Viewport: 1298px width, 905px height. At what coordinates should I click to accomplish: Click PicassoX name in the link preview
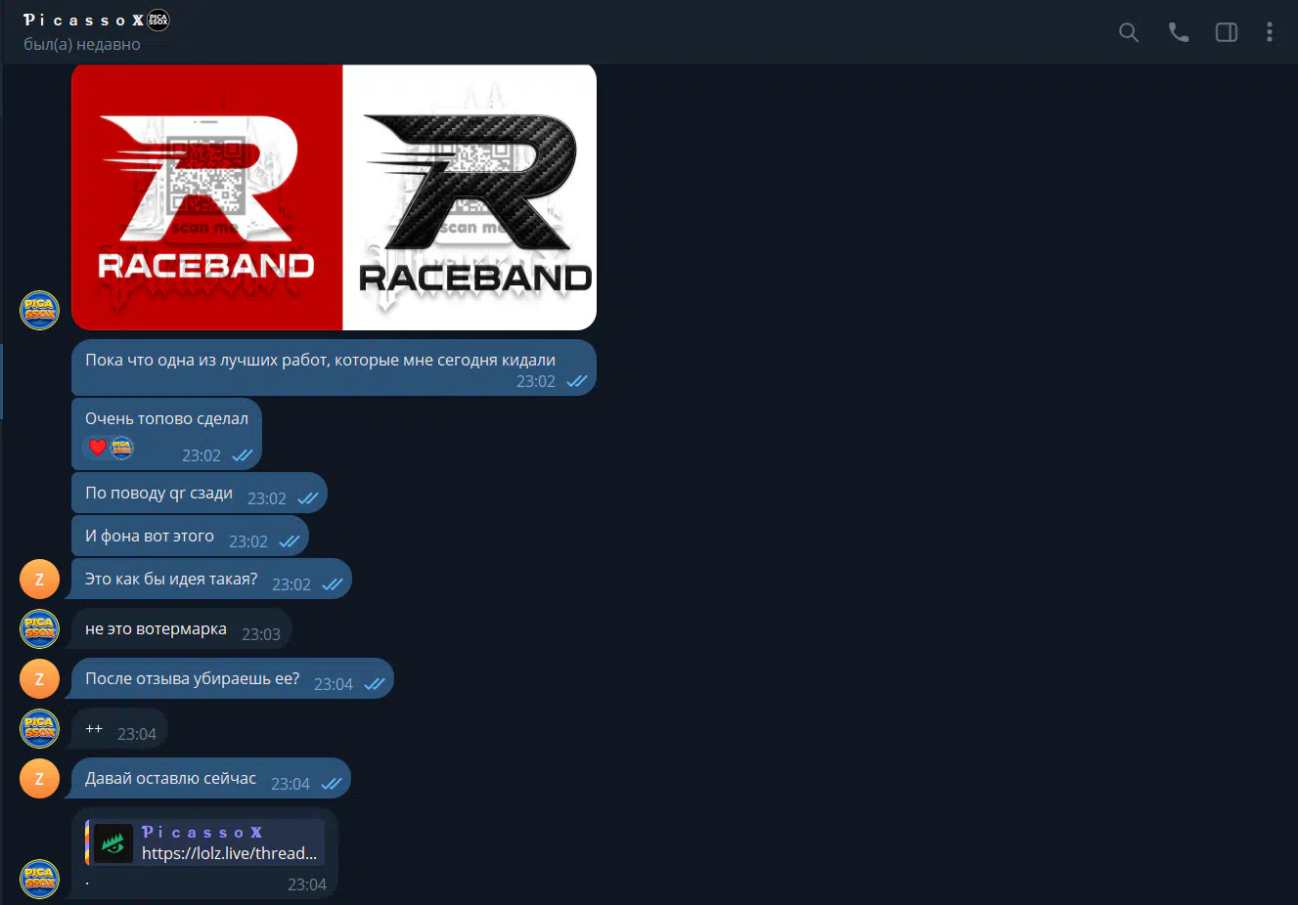202,832
